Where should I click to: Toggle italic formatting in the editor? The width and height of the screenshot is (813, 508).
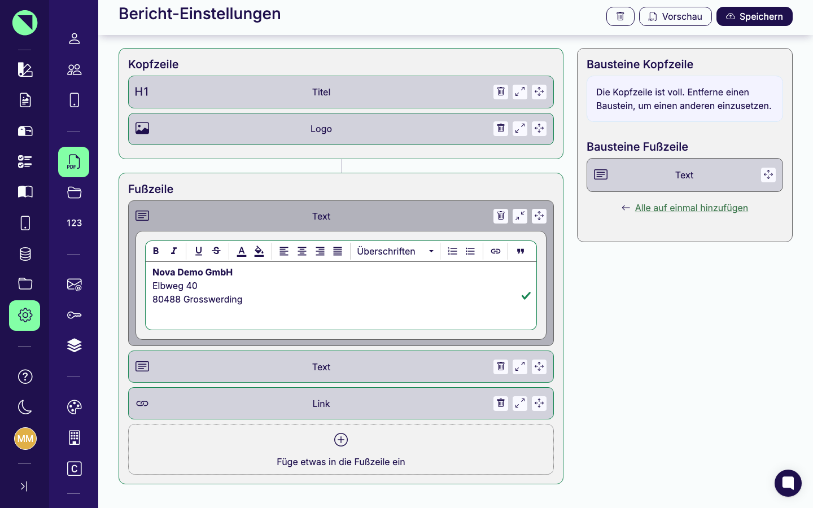click(174, 251)
